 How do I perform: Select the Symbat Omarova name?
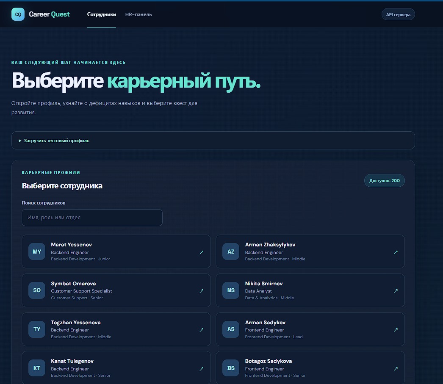(73, 284)
